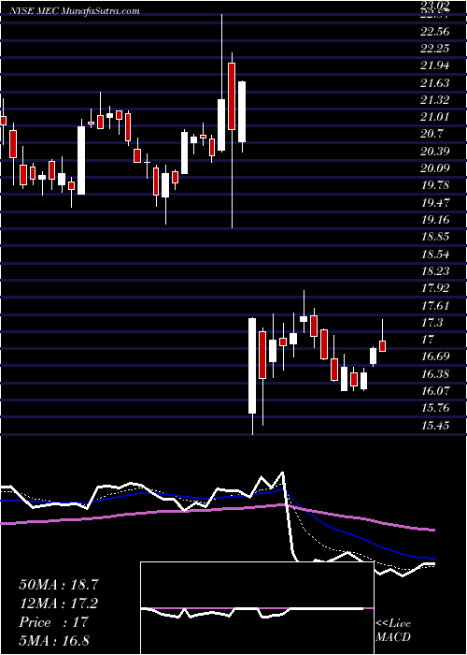Click the 50MA : 18.7 readout
The width and height of the screenshot is (467, 655).
(x=58, y=585)
